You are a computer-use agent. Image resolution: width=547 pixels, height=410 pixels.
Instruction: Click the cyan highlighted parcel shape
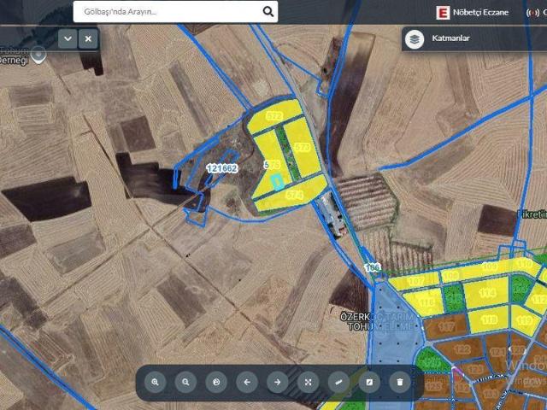point(277,182)
